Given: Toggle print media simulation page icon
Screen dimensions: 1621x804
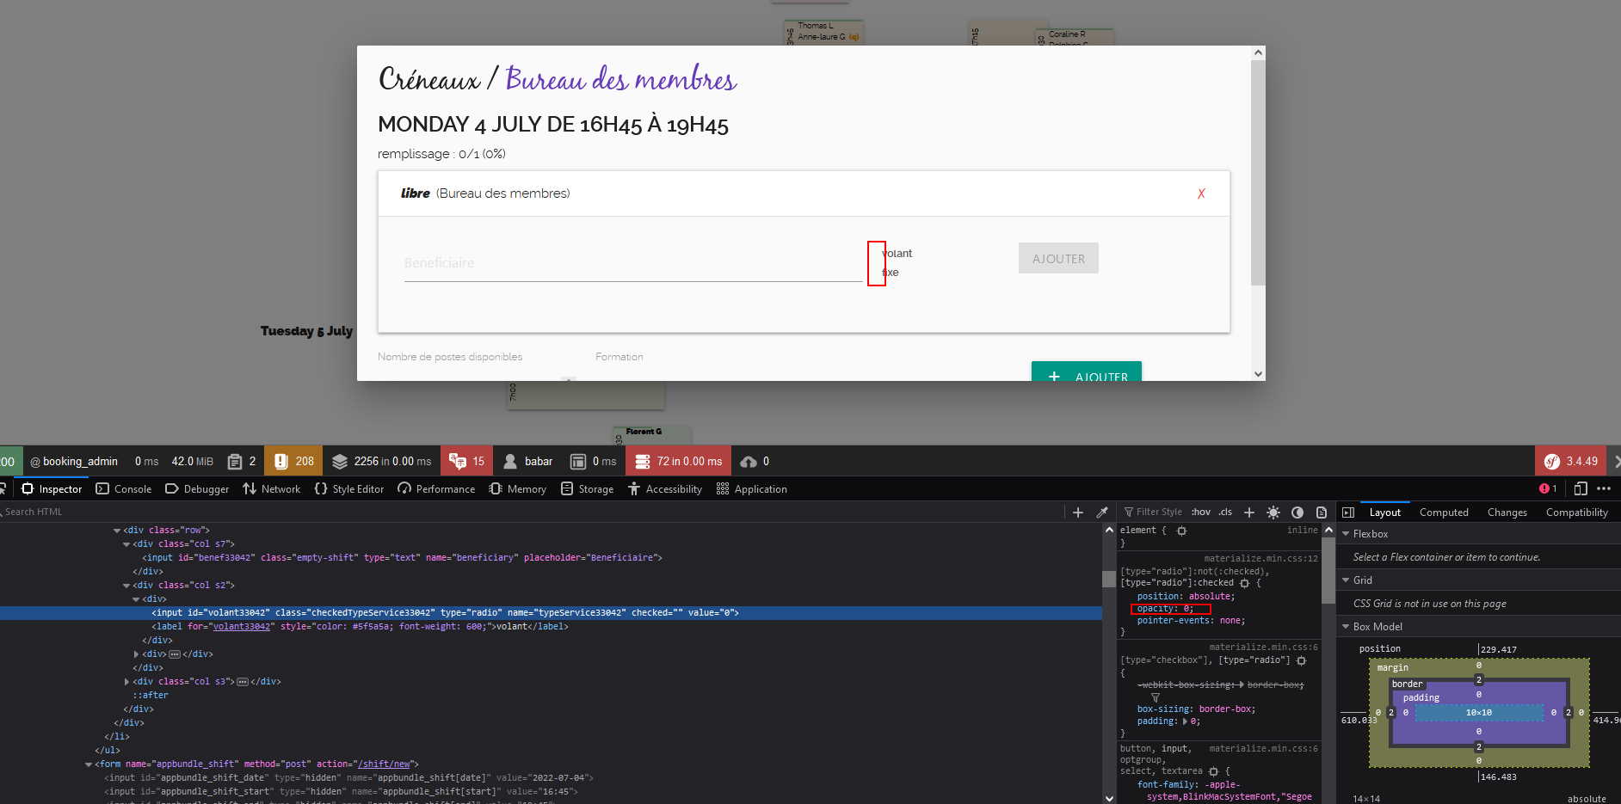Looking at the screenshot, I should (1322, 512).
